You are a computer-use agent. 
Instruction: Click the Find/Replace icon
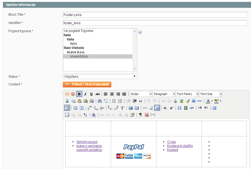coord(106,101)
